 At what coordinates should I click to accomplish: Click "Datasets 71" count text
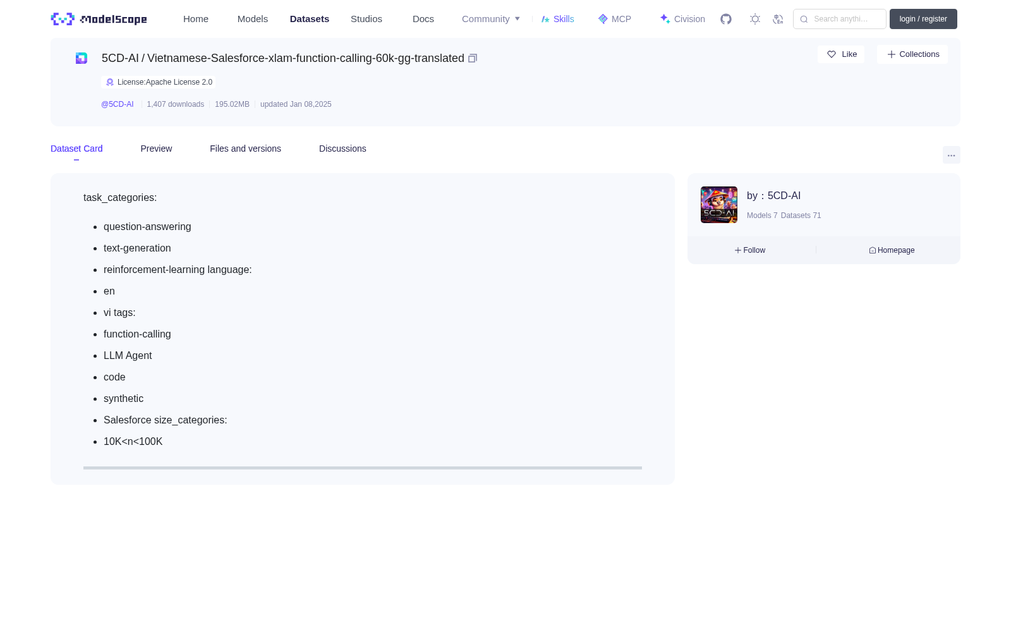pyautogui.click(x=801, y=216)
